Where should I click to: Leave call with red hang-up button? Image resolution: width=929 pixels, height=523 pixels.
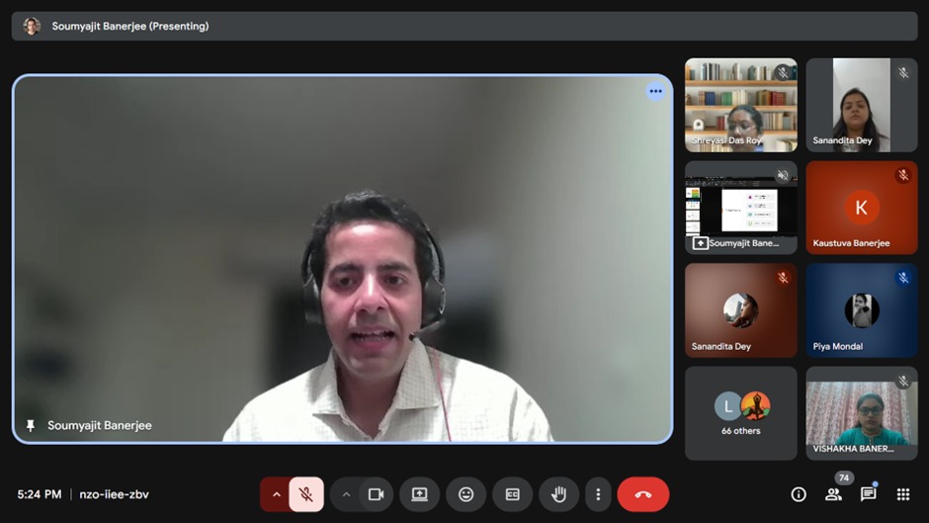point(643,494)
